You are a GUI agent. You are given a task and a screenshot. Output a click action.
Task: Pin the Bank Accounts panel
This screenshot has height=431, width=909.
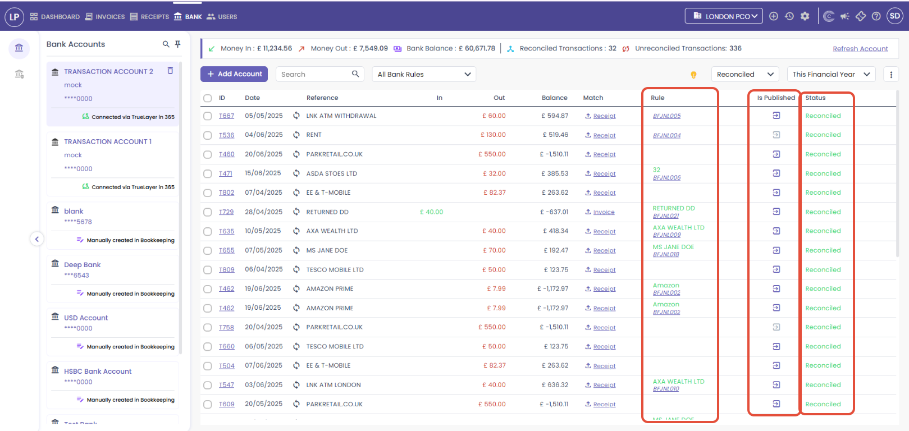pos(178,44)
